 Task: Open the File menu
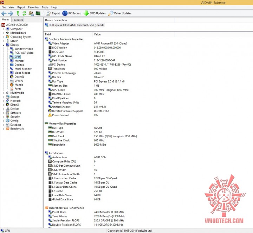4,7
